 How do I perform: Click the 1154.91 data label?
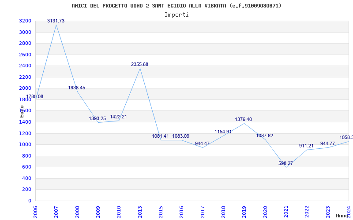[x=223, y=132]
